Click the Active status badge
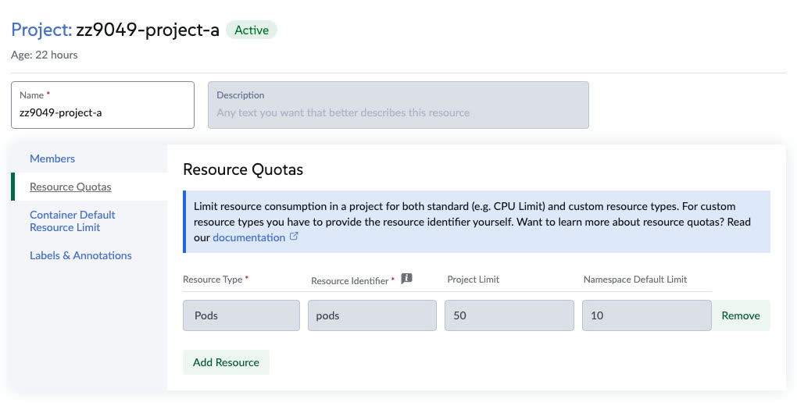Image resolution: width=797 pixels, height=406 pixels. [x=252, y=30]
